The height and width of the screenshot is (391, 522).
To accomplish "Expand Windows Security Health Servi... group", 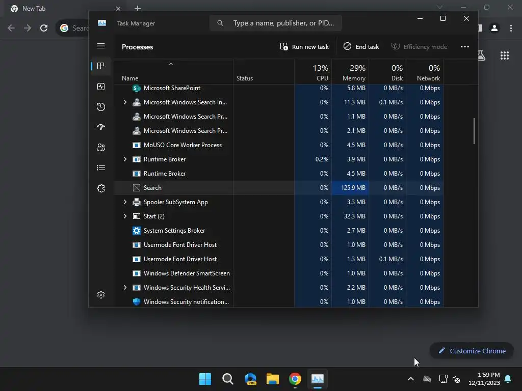I will pos(125,287).
